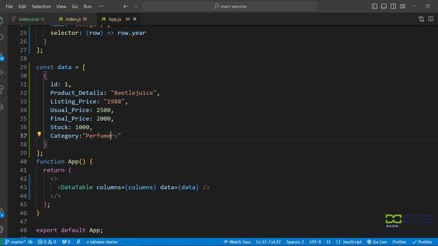Click "const data" declaration on line 29
Screen dimensions: 438x246
pyautogui.click(x=53, y=67)
